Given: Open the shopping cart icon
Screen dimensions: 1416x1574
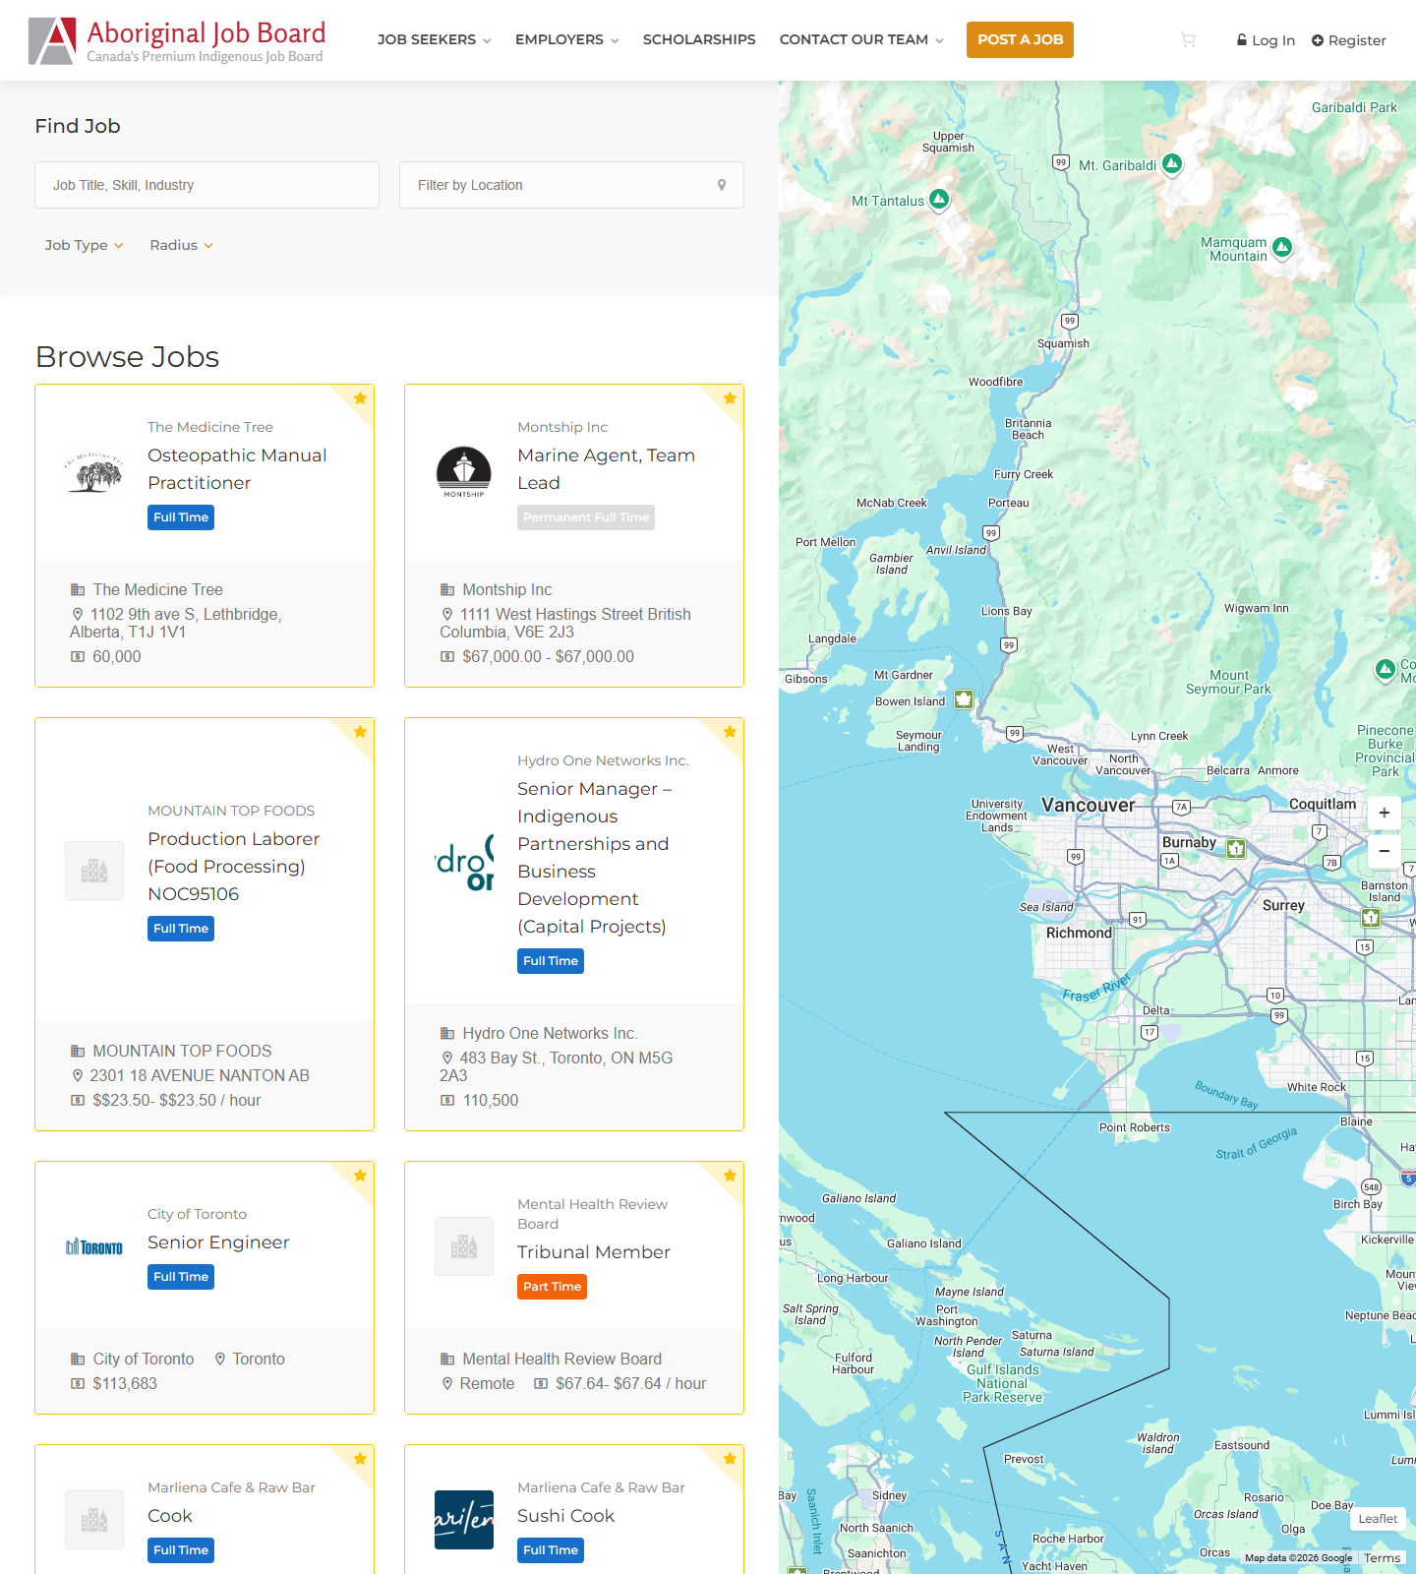Looking at the screenshot, I should [1188, 40].
